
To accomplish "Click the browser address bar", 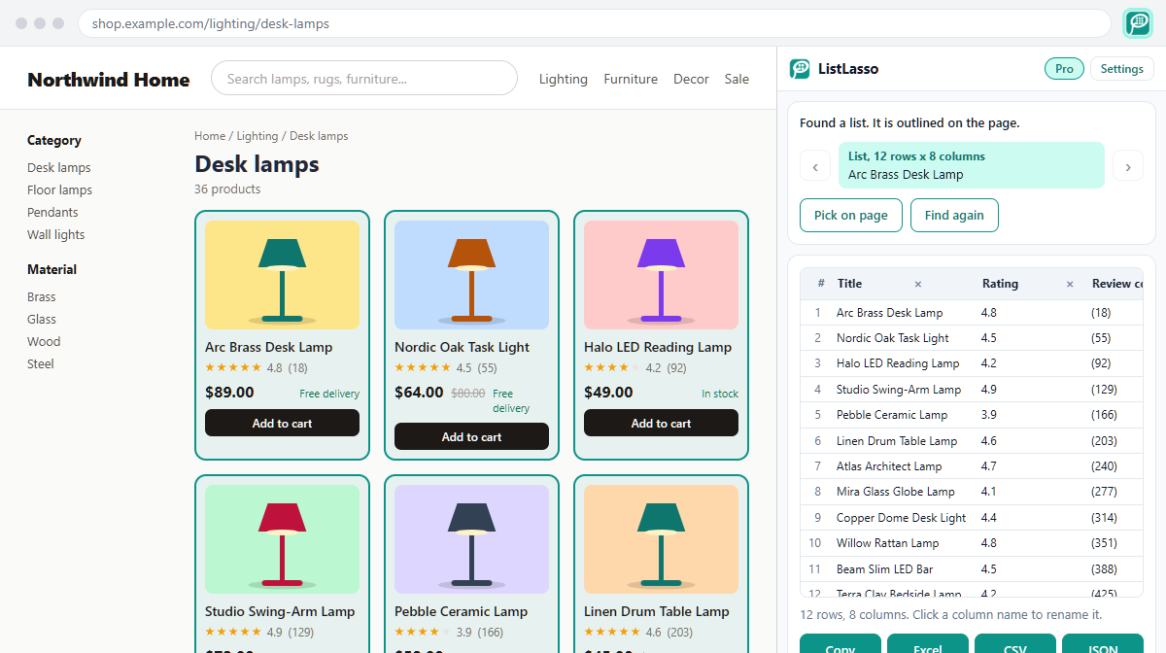I will point(594,23).
